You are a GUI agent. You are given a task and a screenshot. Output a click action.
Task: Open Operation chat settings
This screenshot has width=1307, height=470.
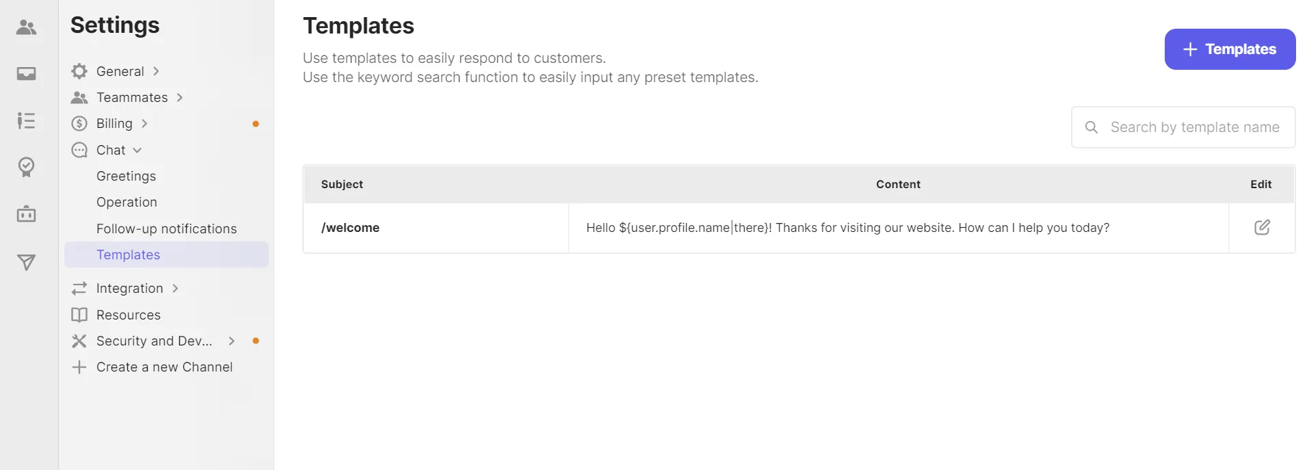point(127,203)
